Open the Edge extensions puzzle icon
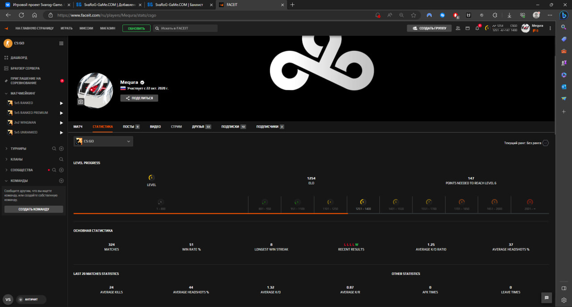The image size is (572, 307). click(x=495, y=15)
